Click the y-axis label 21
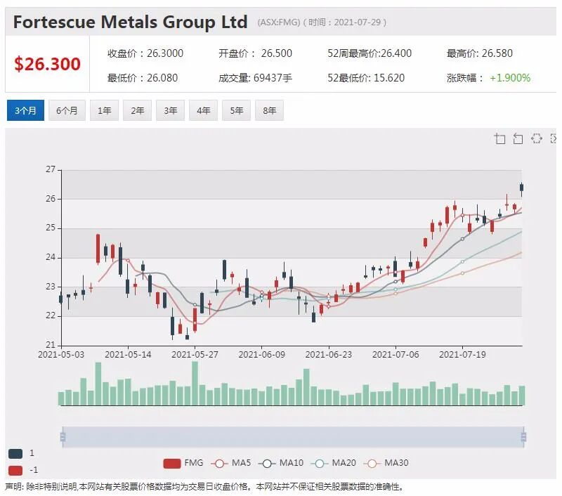 (x=51, y=345)
